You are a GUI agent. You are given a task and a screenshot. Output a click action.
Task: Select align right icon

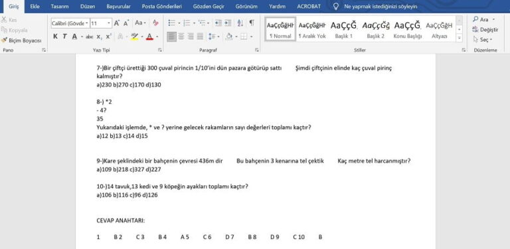coord(191,36)
